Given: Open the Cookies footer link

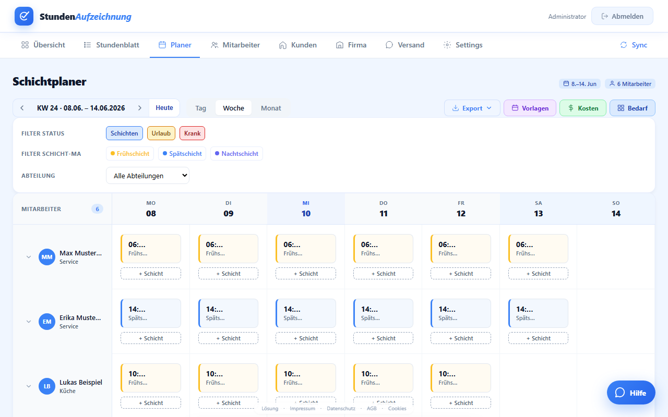Looking at the screenshot, I should pos(397,409).
